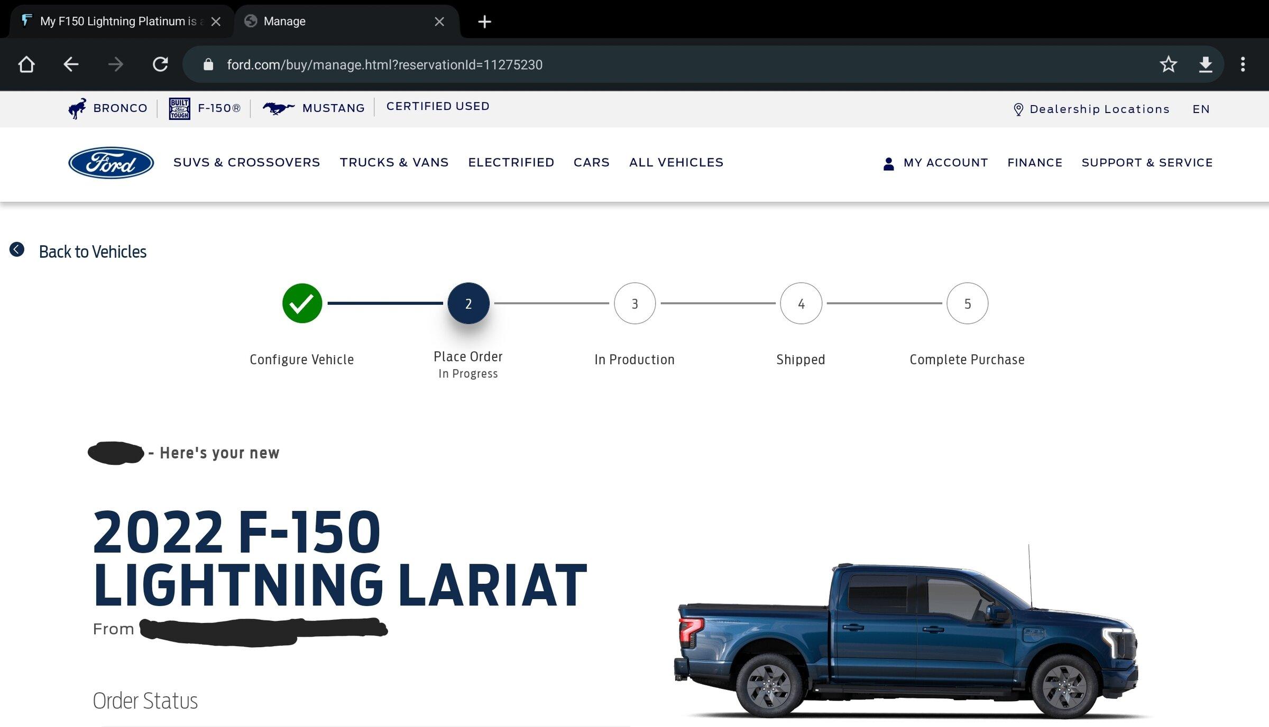
Task: Close the Manage tab
Action: tap(439, 22)
